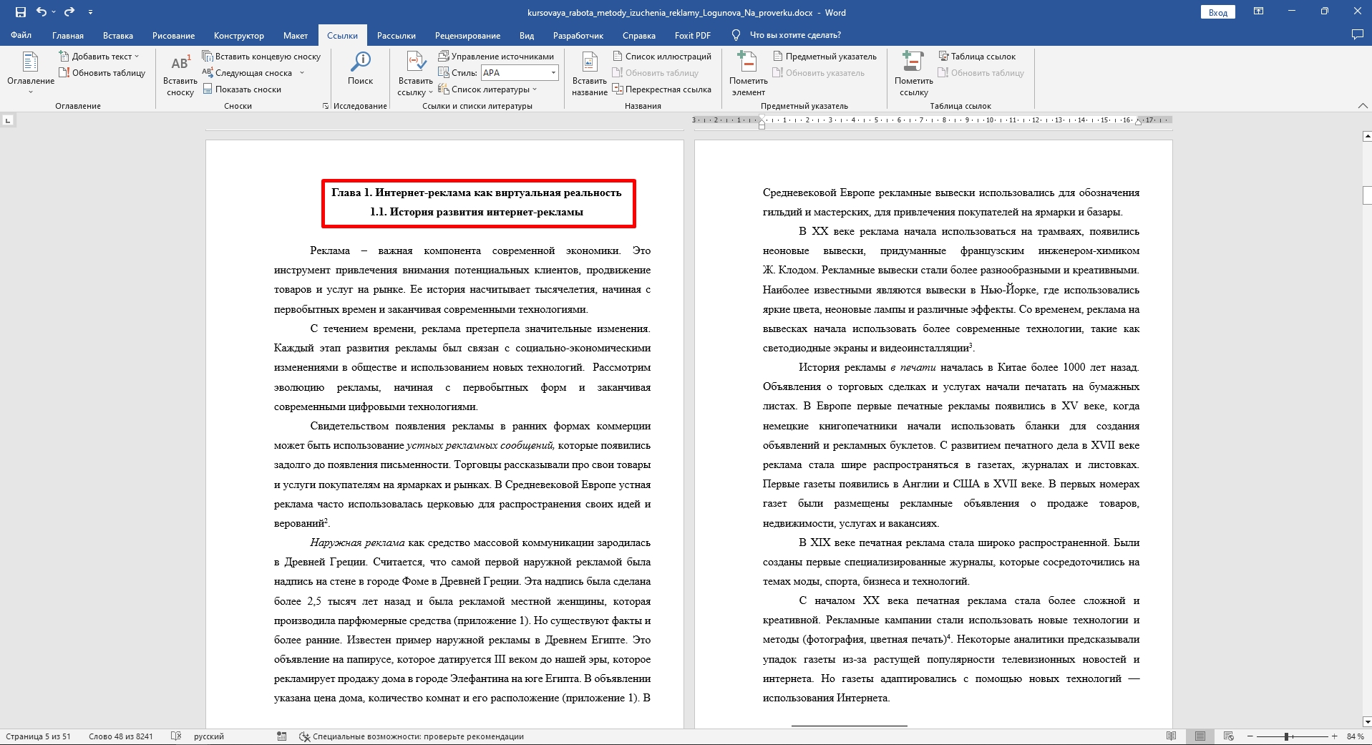This screenshot has height=745, width=1372.
Task: Click the 84% zoom level
Action: [x=1355, y=736]
